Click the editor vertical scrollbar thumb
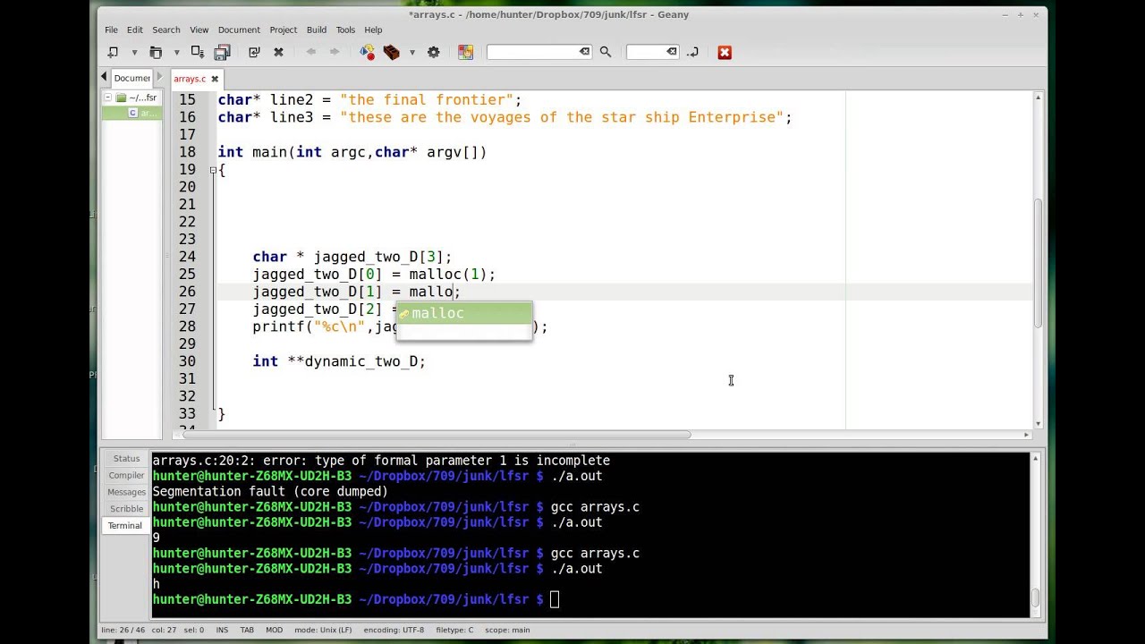The width and height of the screenshot is (1145, 644). coord(1038,261)
